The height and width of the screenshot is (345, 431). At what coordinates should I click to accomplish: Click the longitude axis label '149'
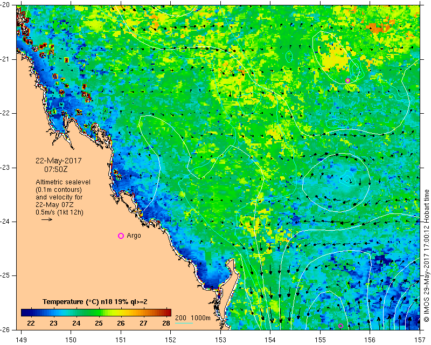(x=22, y=340)
